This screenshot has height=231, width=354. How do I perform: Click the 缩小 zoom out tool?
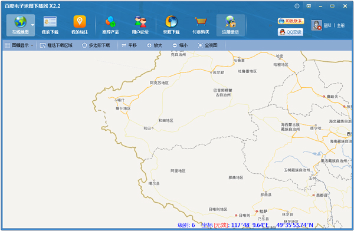[180, 45]
